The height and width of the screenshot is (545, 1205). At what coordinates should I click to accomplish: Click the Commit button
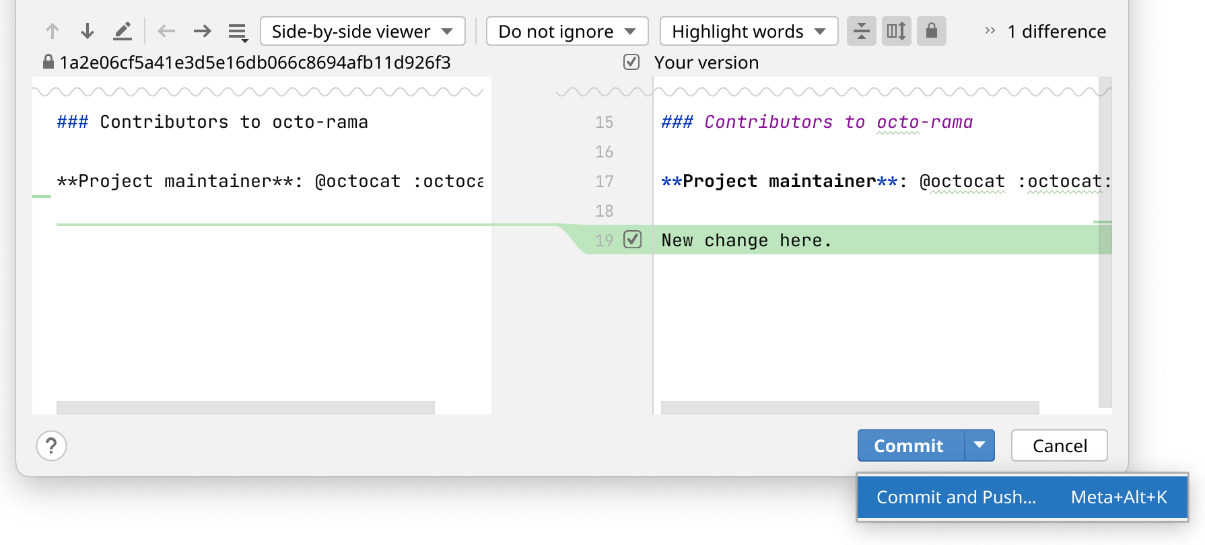[909, 445]
